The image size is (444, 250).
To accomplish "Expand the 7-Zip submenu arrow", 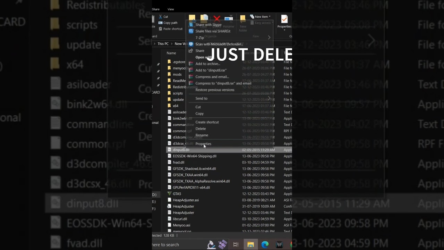I will pos(269,37).
